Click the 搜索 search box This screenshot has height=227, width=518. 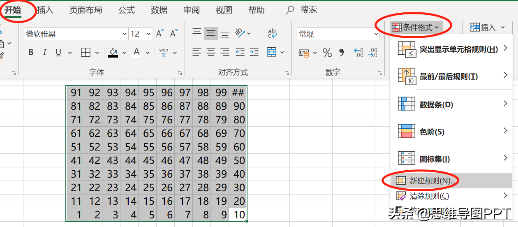pos(302,10)
